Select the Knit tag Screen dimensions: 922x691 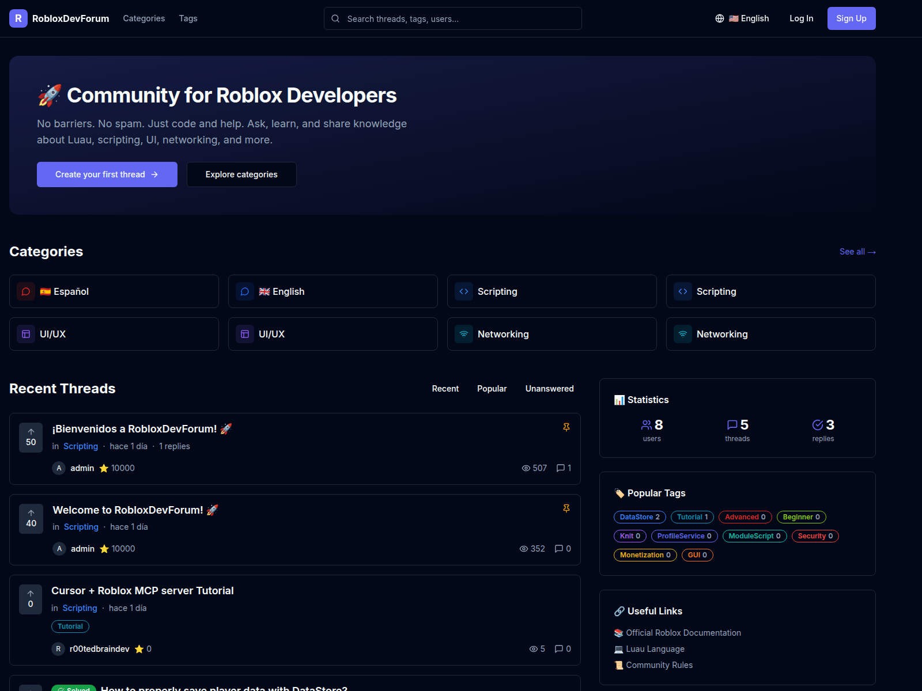click(x=630, y=536)
